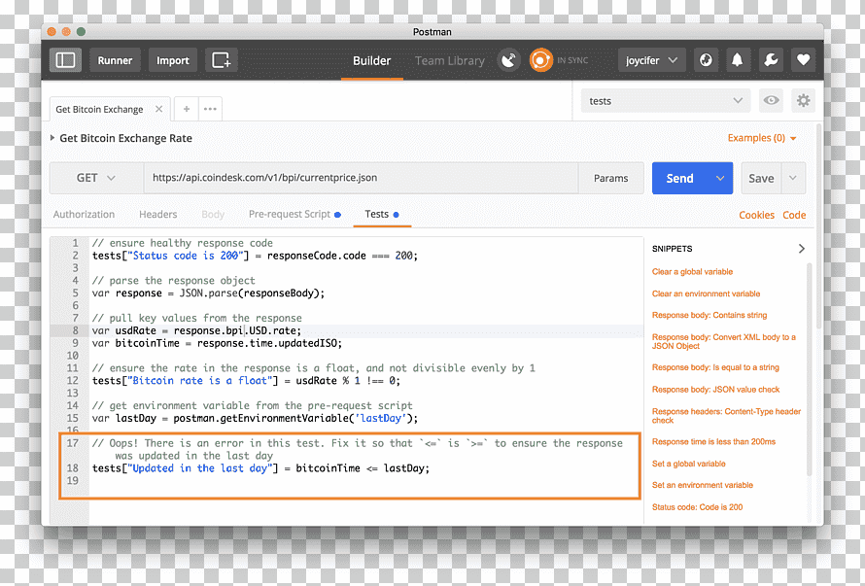Viewport: 865px width, 586px height.
Task: Insert snippet Content-Type header check
Action: pyautogui.click(x=726, y=416)
